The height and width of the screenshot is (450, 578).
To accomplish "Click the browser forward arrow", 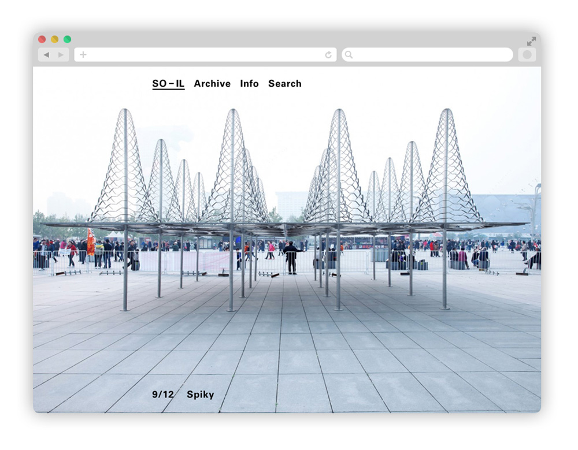I will 61,55.
